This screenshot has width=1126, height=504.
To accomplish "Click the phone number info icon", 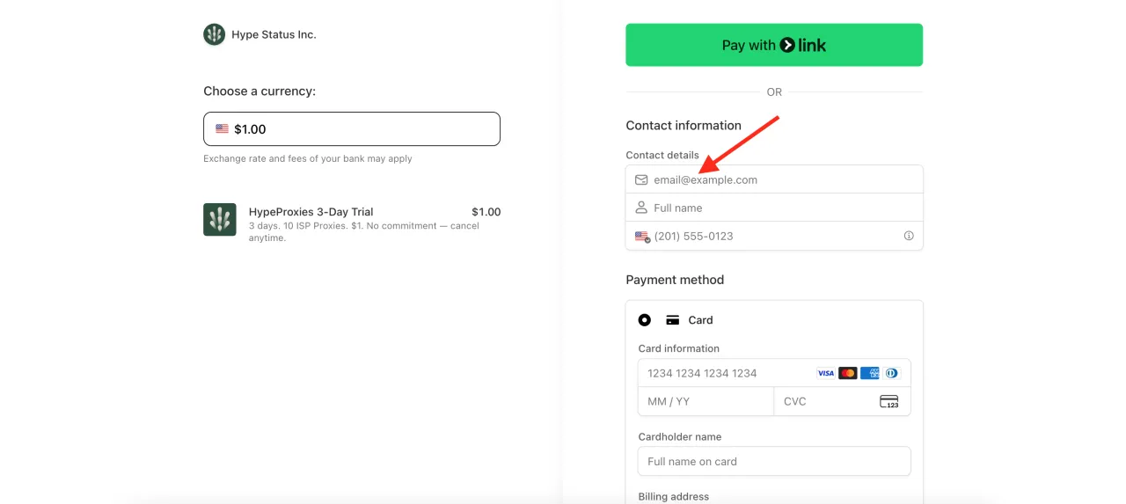I will click(909, 236).
